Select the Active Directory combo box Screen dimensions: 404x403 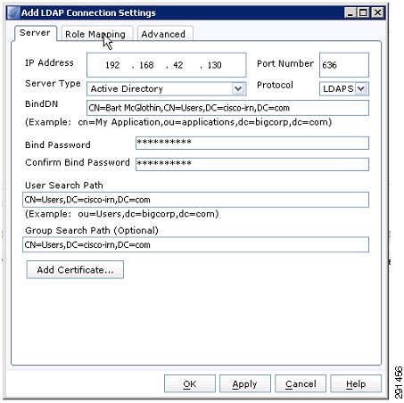click(167, 88)
